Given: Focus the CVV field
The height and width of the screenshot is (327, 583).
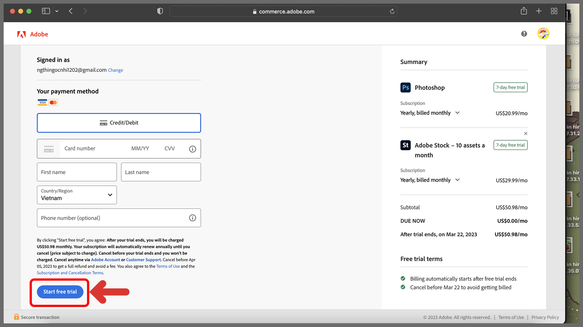Looking at the screenshot, I should coord(170,149).
